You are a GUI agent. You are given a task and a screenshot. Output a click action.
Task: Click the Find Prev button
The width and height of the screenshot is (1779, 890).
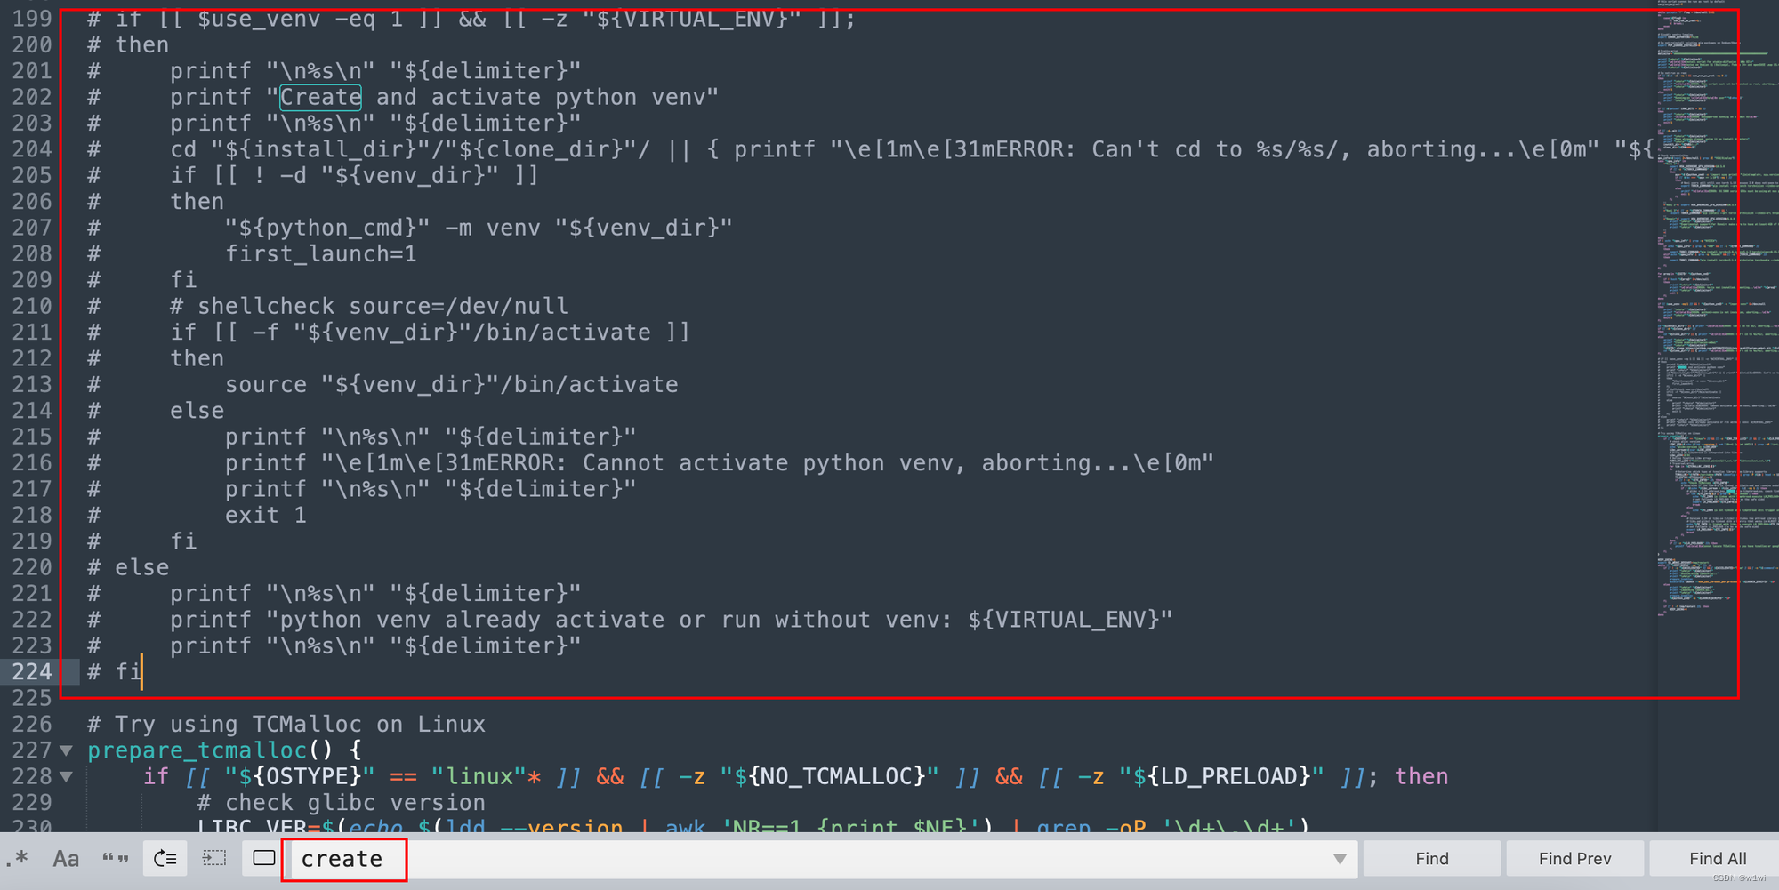point(1575,859)
